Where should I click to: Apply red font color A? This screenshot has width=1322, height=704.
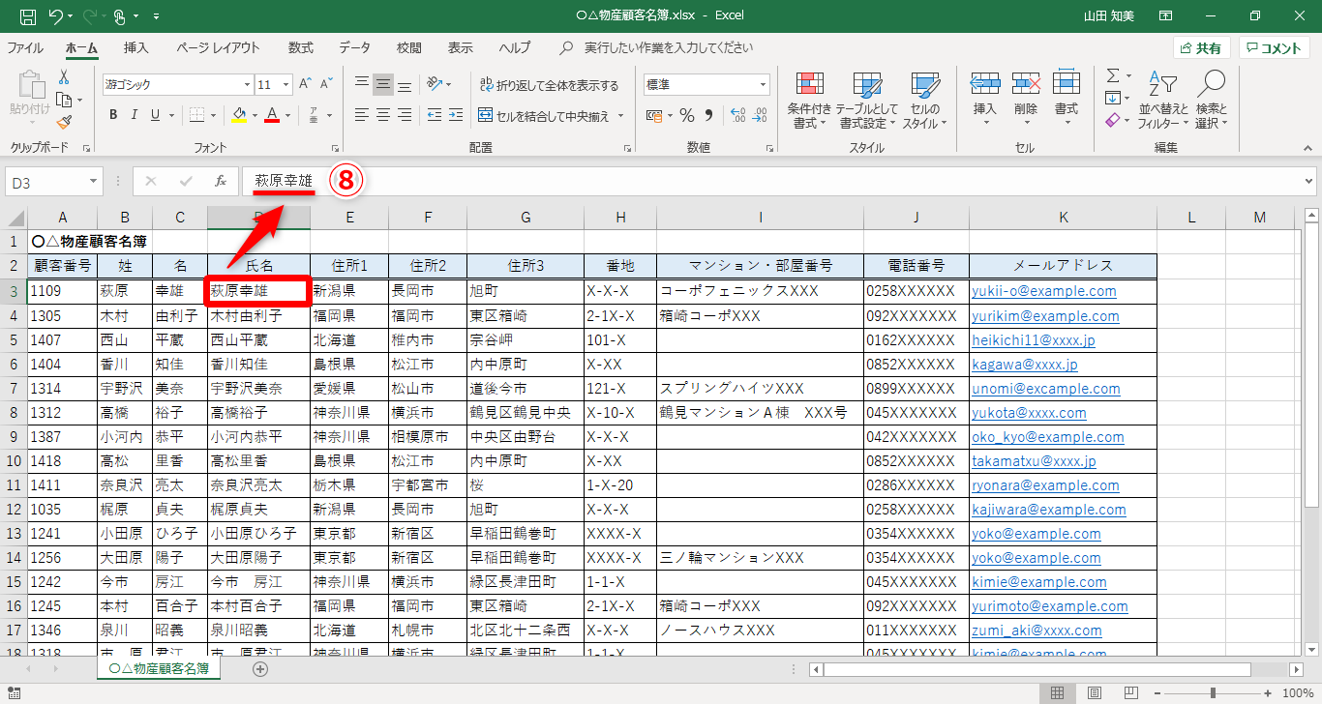(x=272, y=115)
